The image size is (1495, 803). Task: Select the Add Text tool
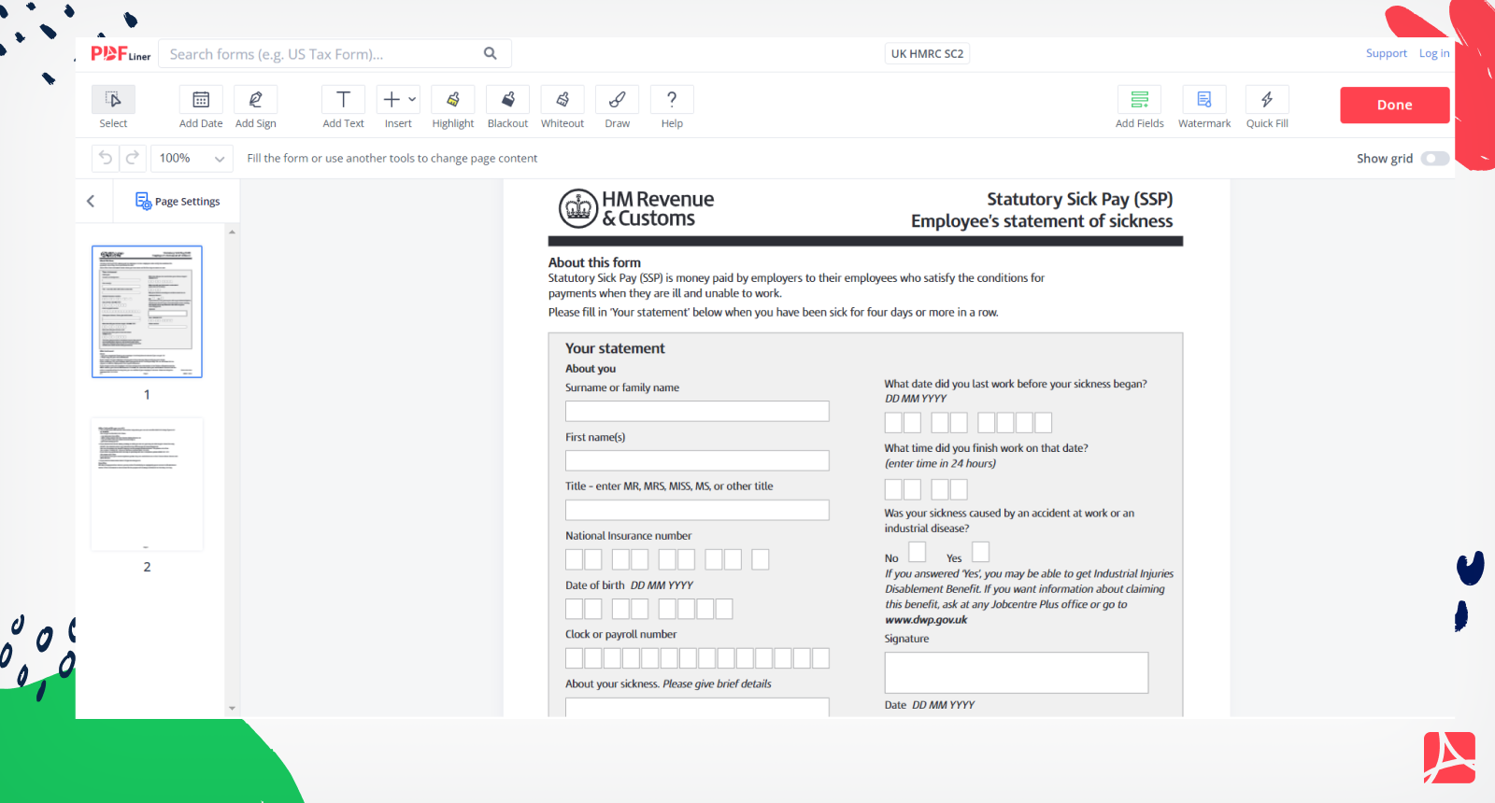click(x=343, y=107)
